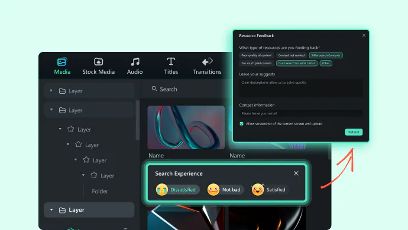Toggle the Content not wanted chip
Image resolution: width=408 pixels, height=230 pixels.
[x=292, y=55]
